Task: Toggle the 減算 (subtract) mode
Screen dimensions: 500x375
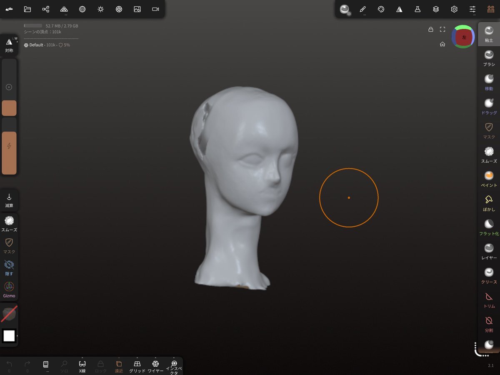Action: pyautogui.click(x=9, y=200)
